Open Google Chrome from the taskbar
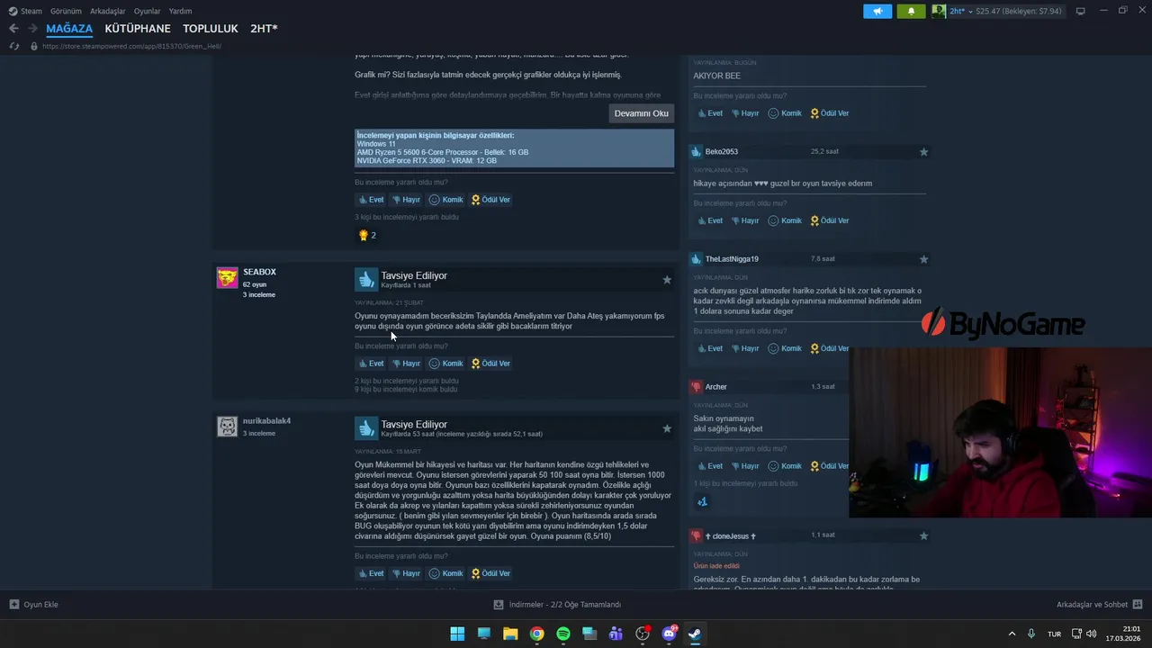Viewport: 1152px width, 648px height. pos(536,634)
